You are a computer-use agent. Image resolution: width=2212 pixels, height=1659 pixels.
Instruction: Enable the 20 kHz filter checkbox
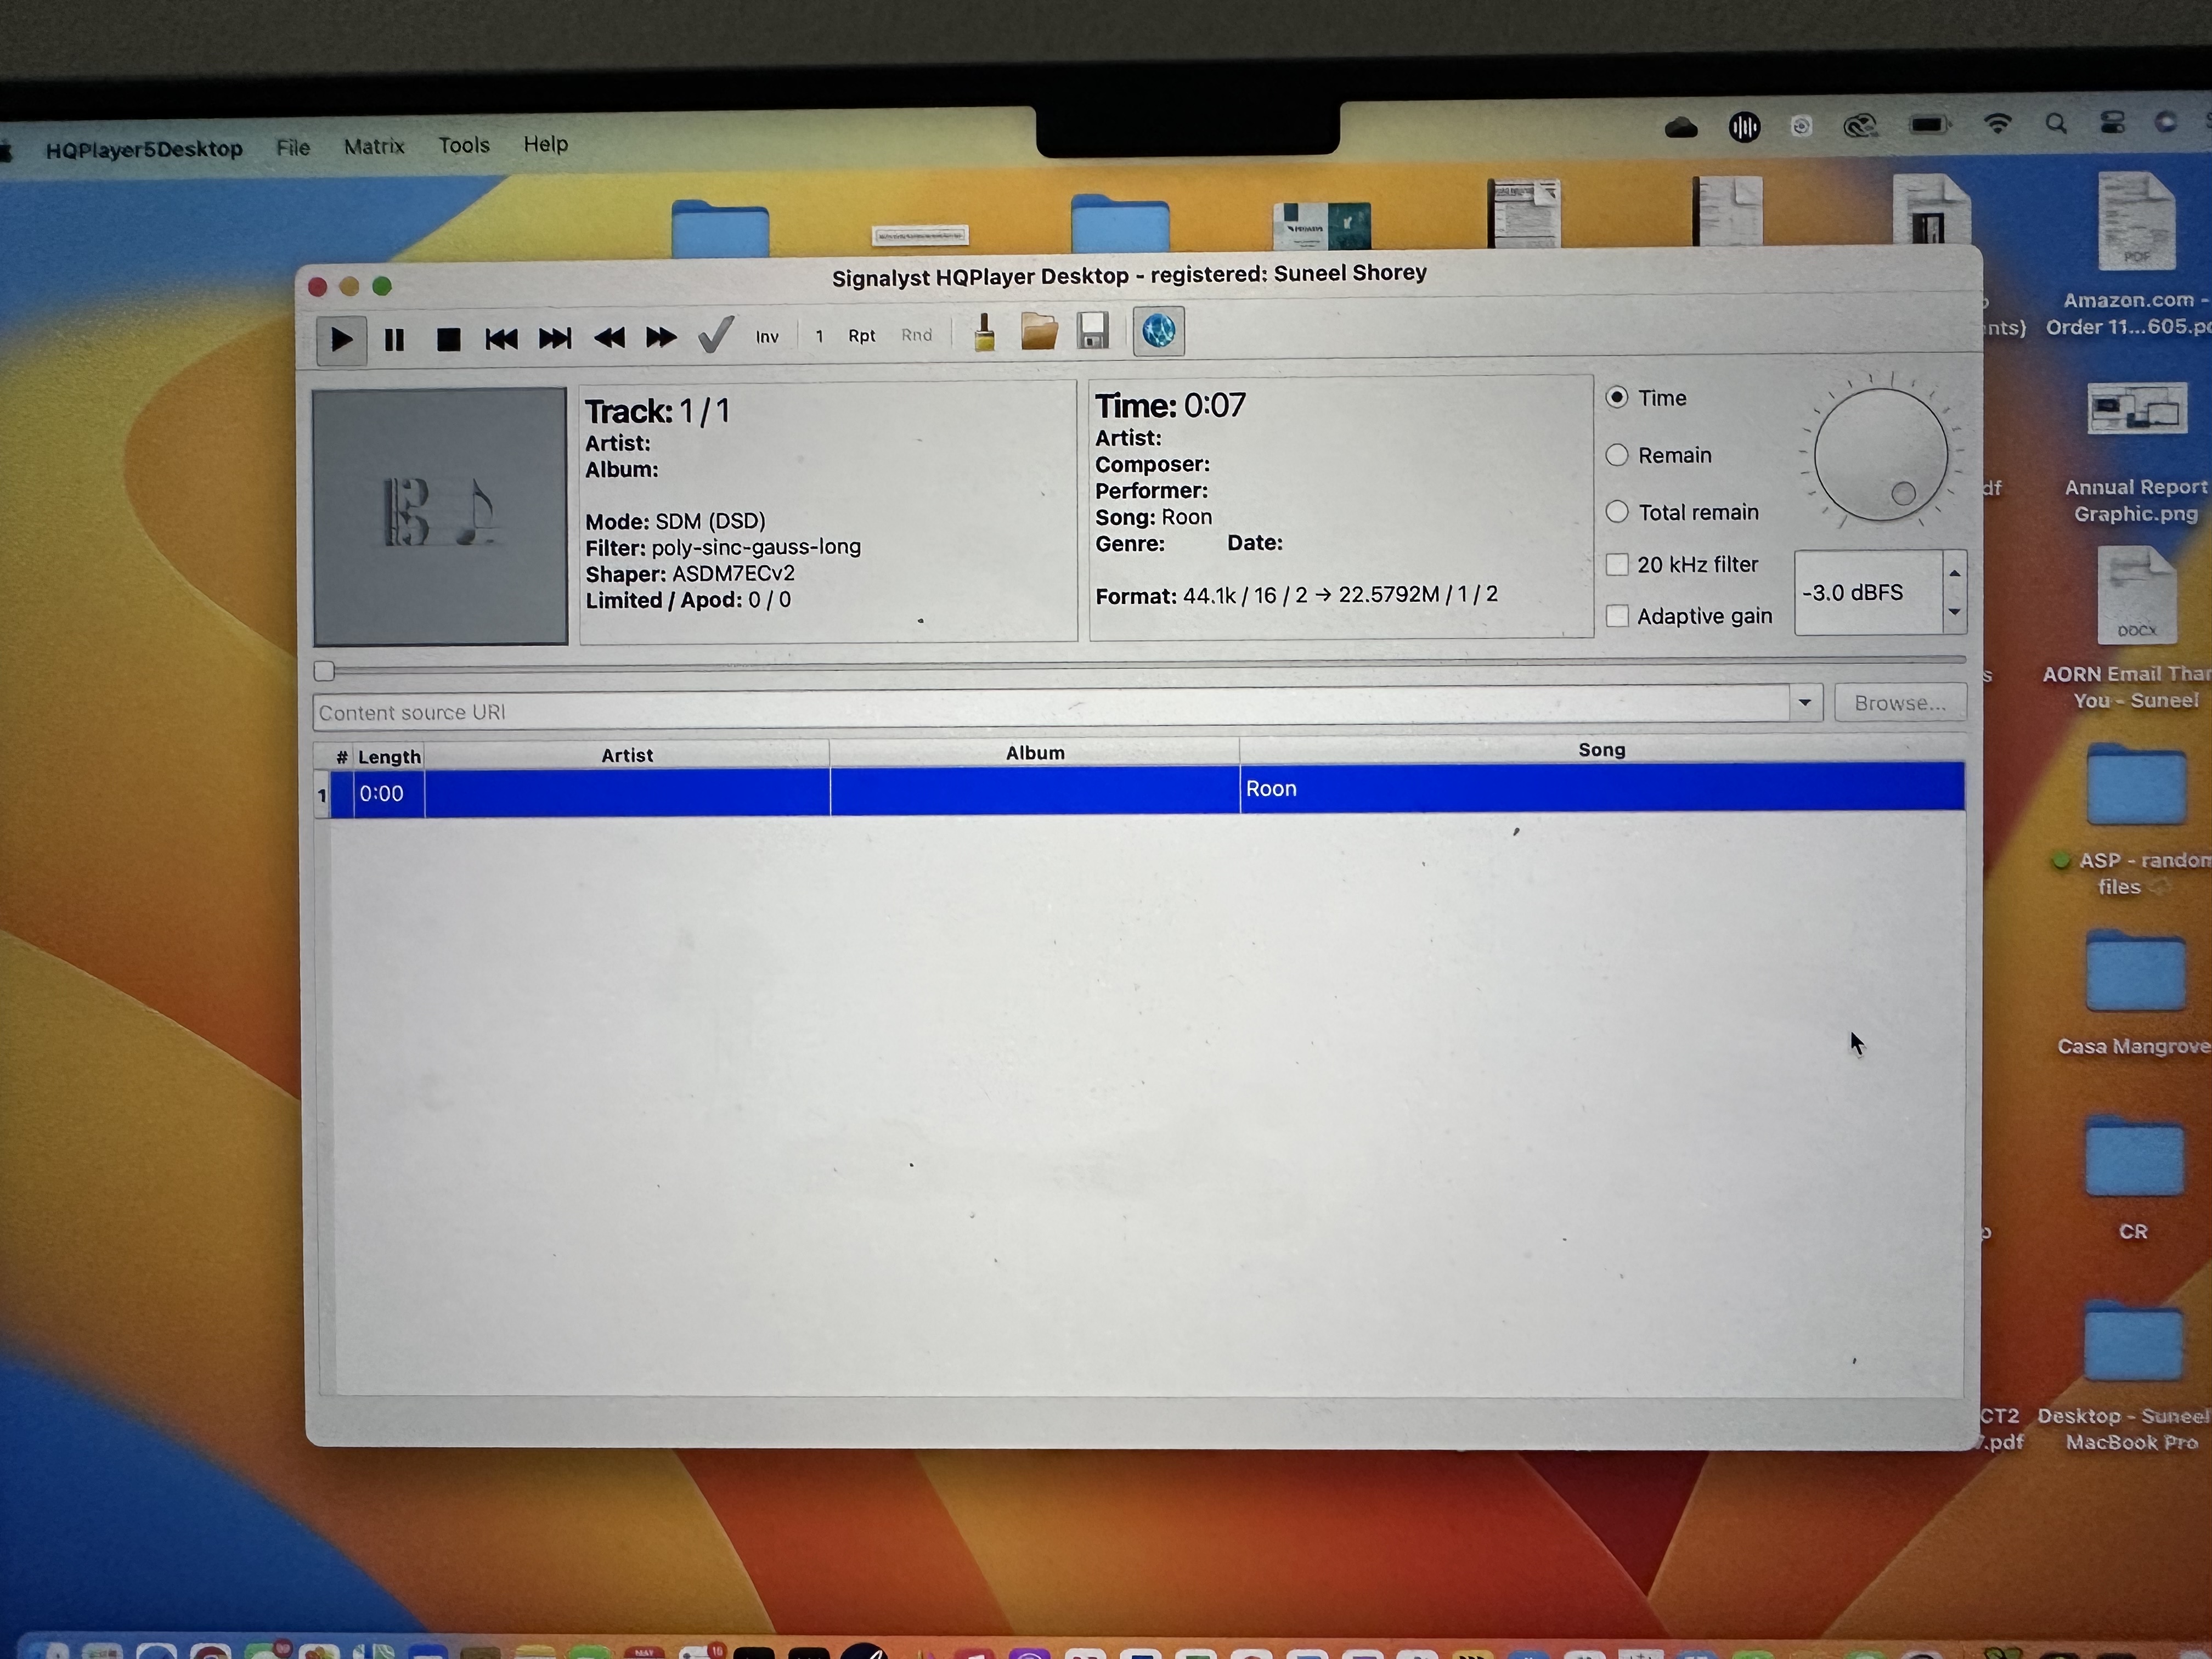pyautogui.click(x=1617, y=564)
